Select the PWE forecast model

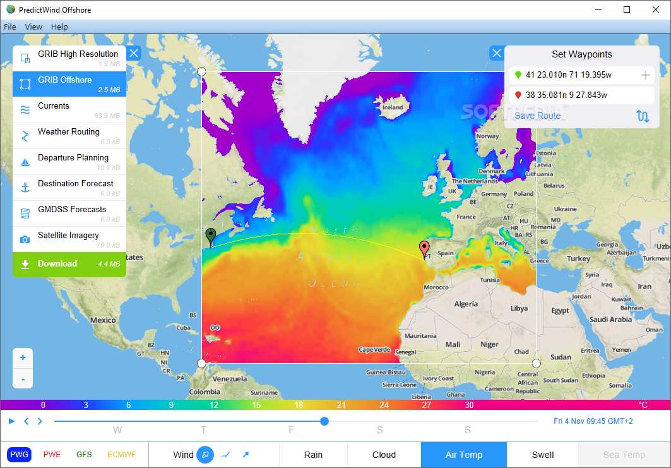(52, 455)
